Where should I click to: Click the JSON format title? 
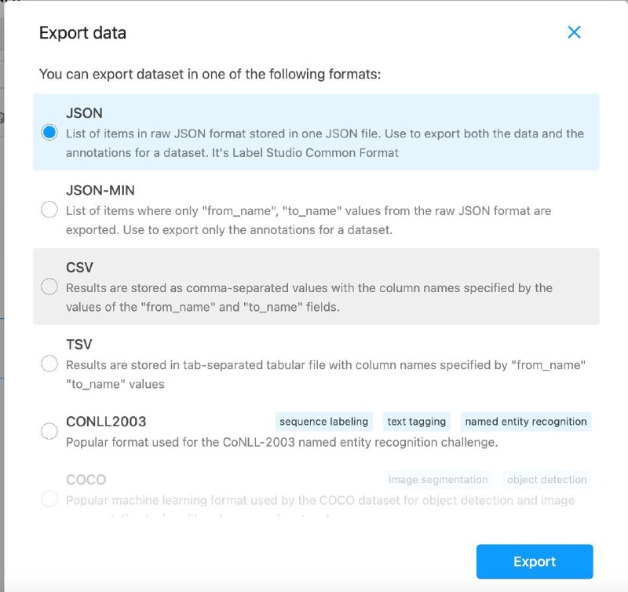click(x=85, y=113)
